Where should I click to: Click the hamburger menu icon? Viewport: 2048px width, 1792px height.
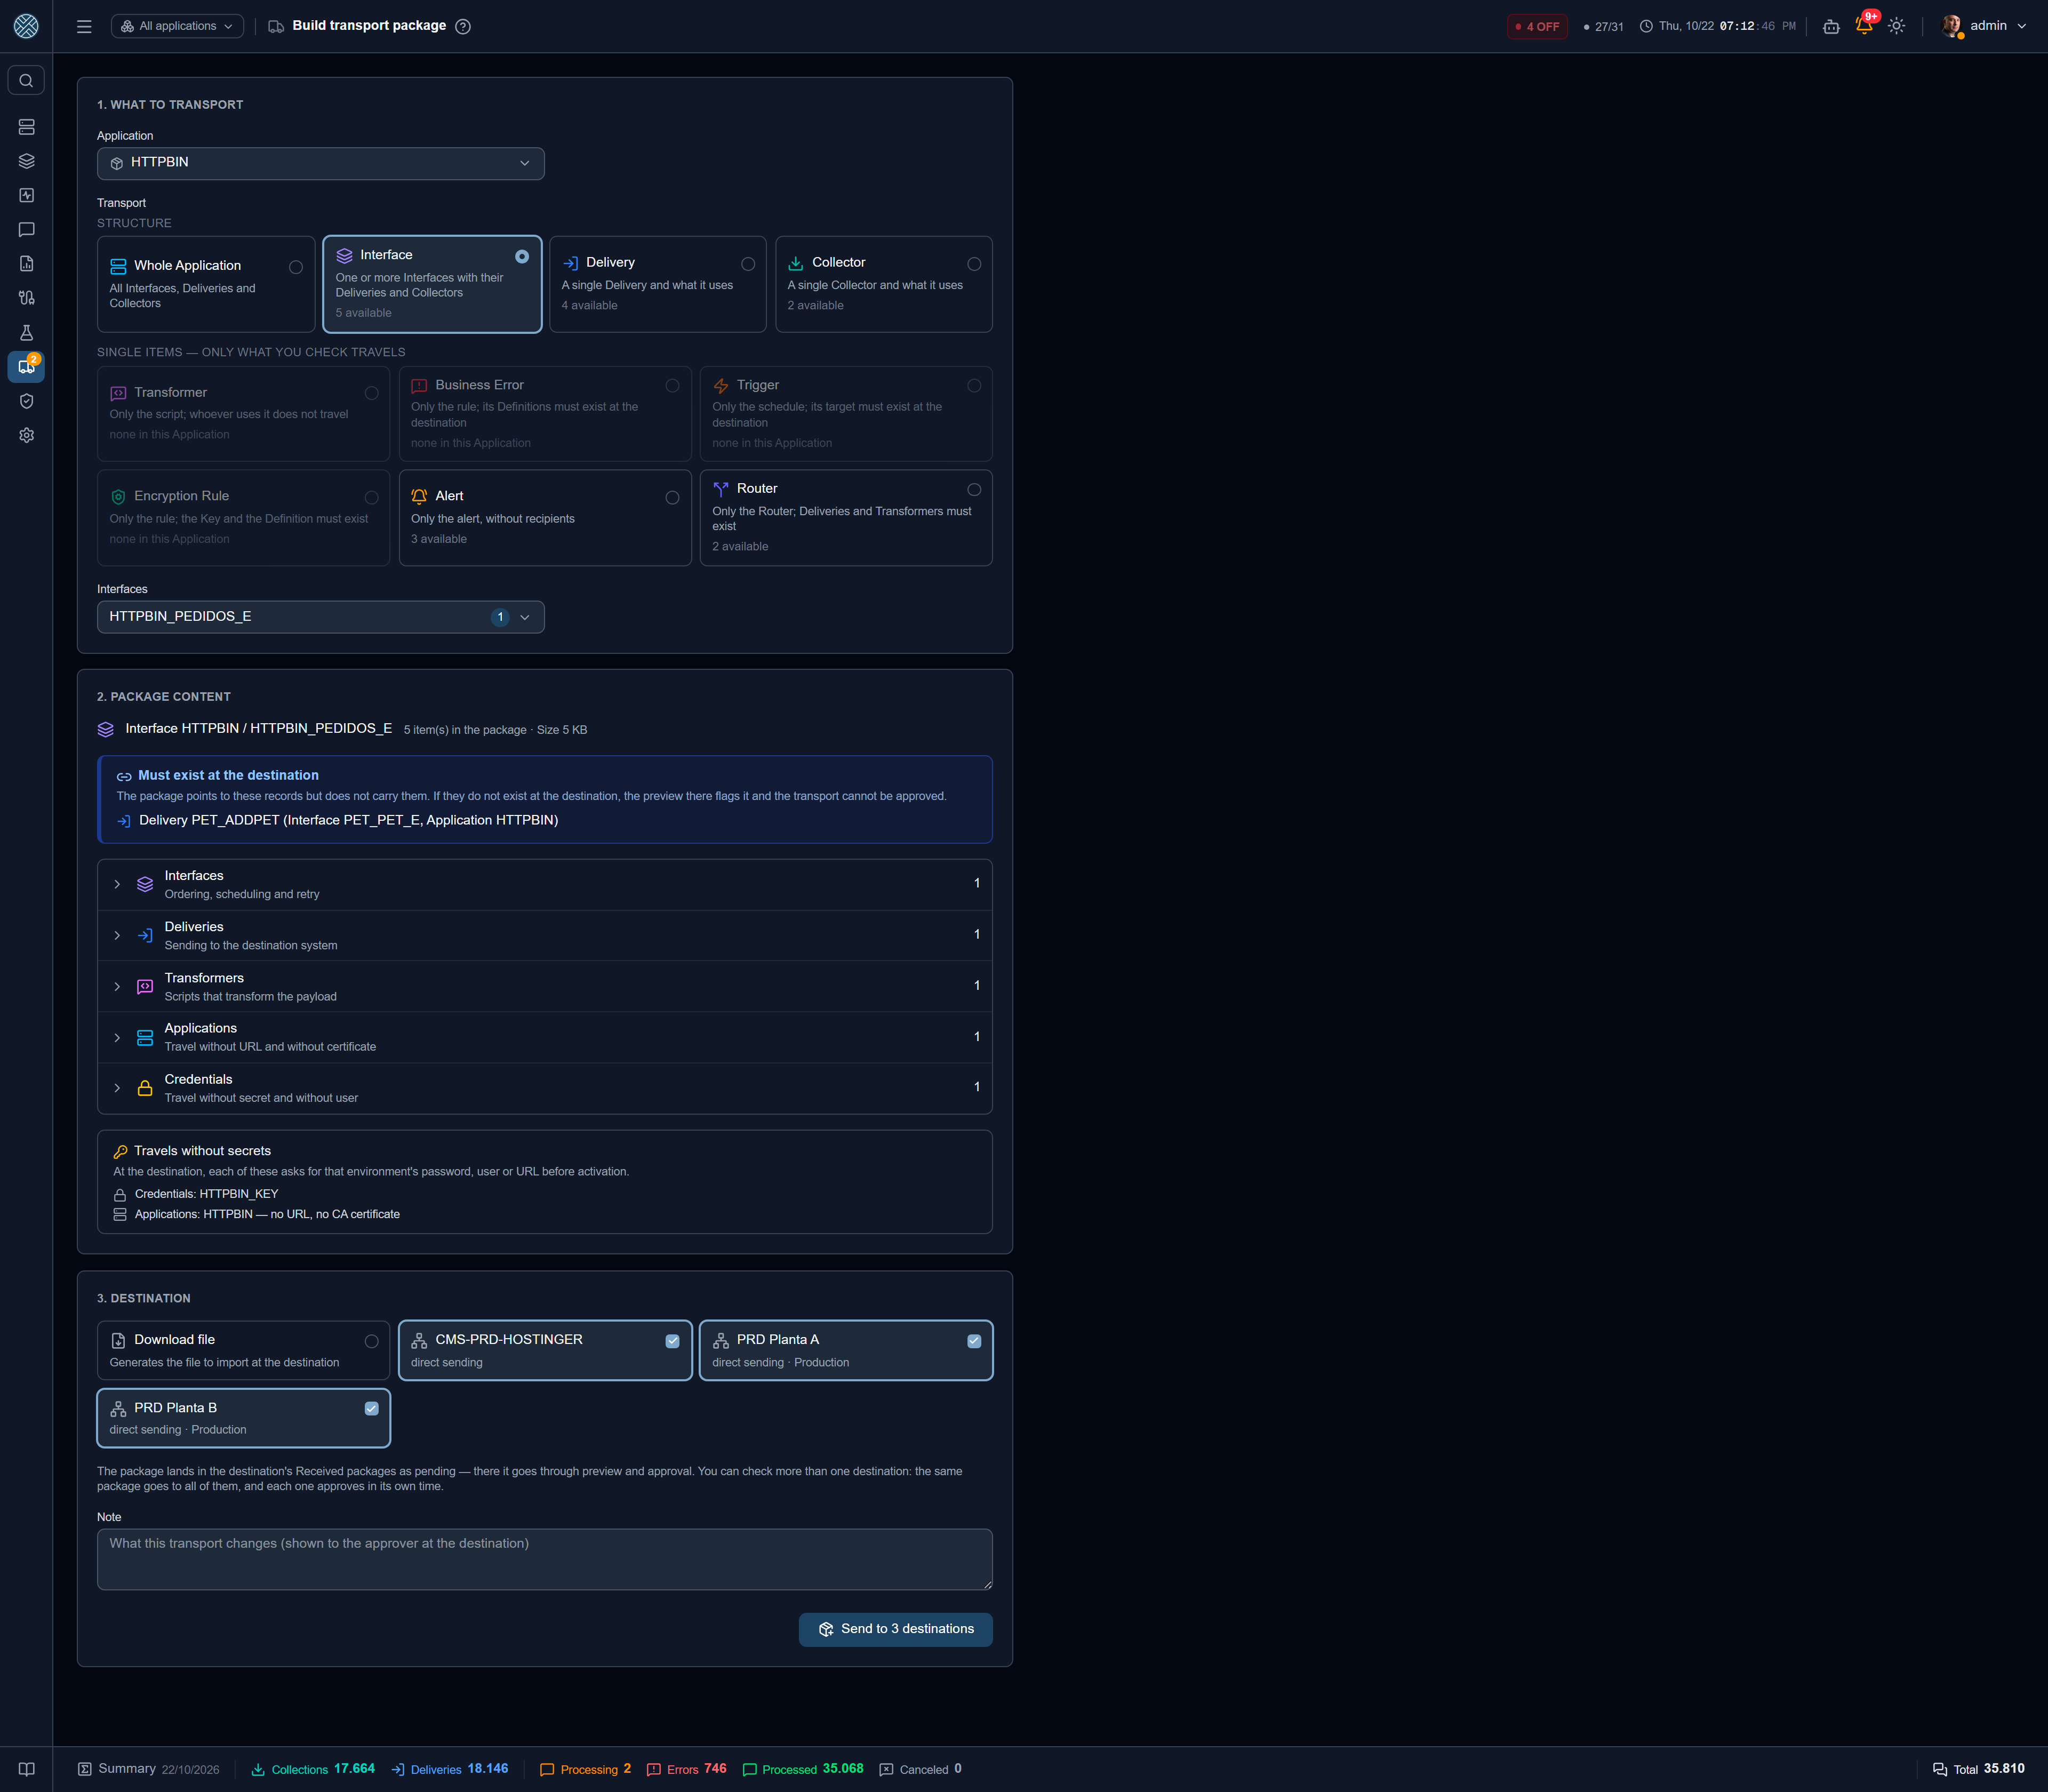pyautogui.click(x=84, y=26)
